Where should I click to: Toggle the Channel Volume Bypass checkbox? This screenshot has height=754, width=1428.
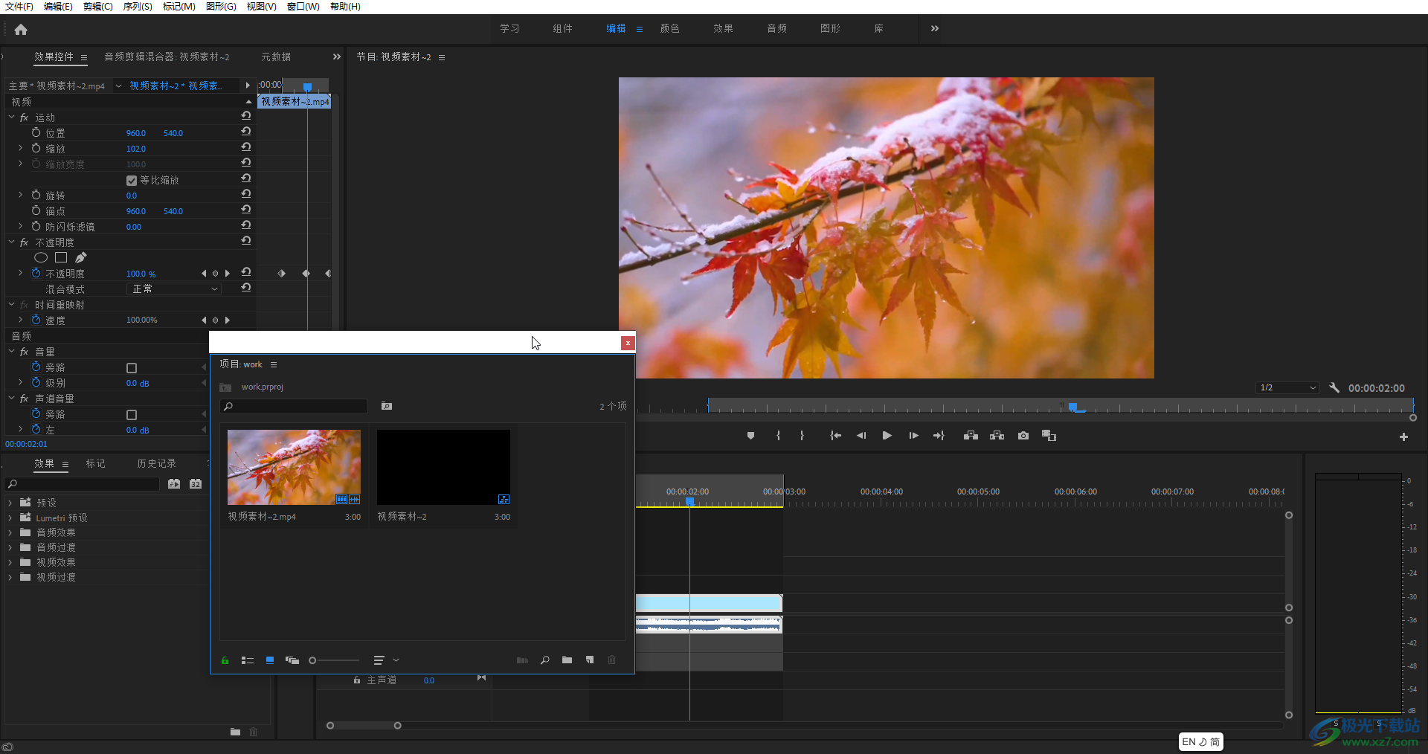pyautogui.click(x=132, y=415)
